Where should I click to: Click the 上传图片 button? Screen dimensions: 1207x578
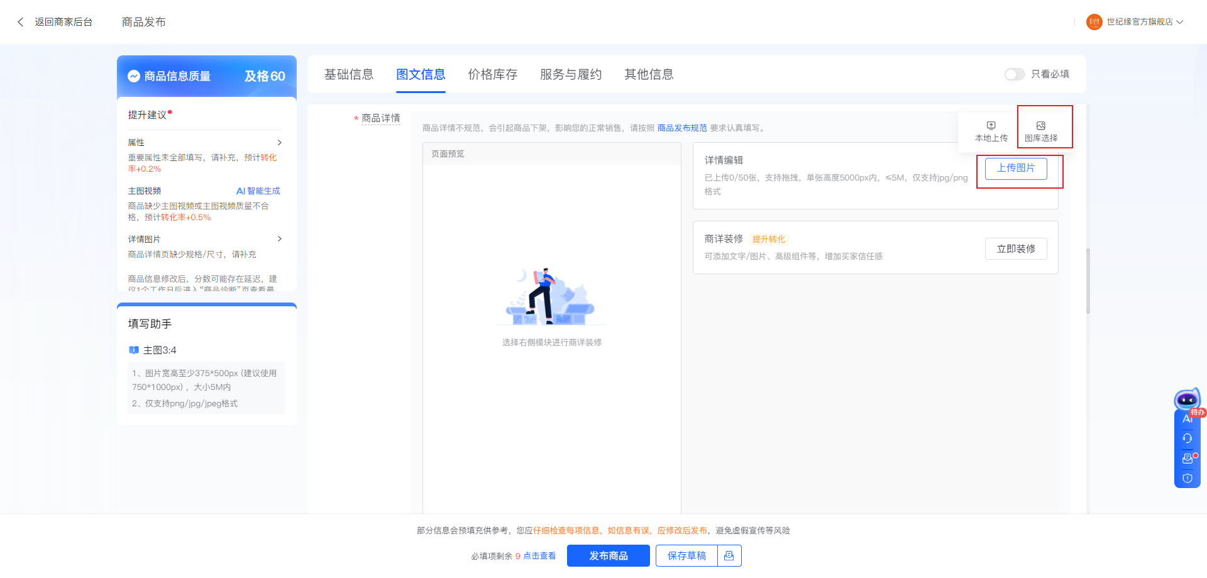pos(1015,169)
